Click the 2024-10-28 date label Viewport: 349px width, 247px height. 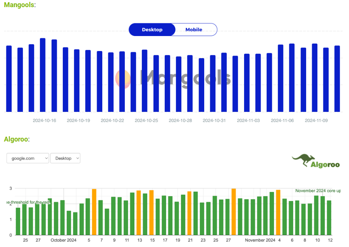click(180, 120)
